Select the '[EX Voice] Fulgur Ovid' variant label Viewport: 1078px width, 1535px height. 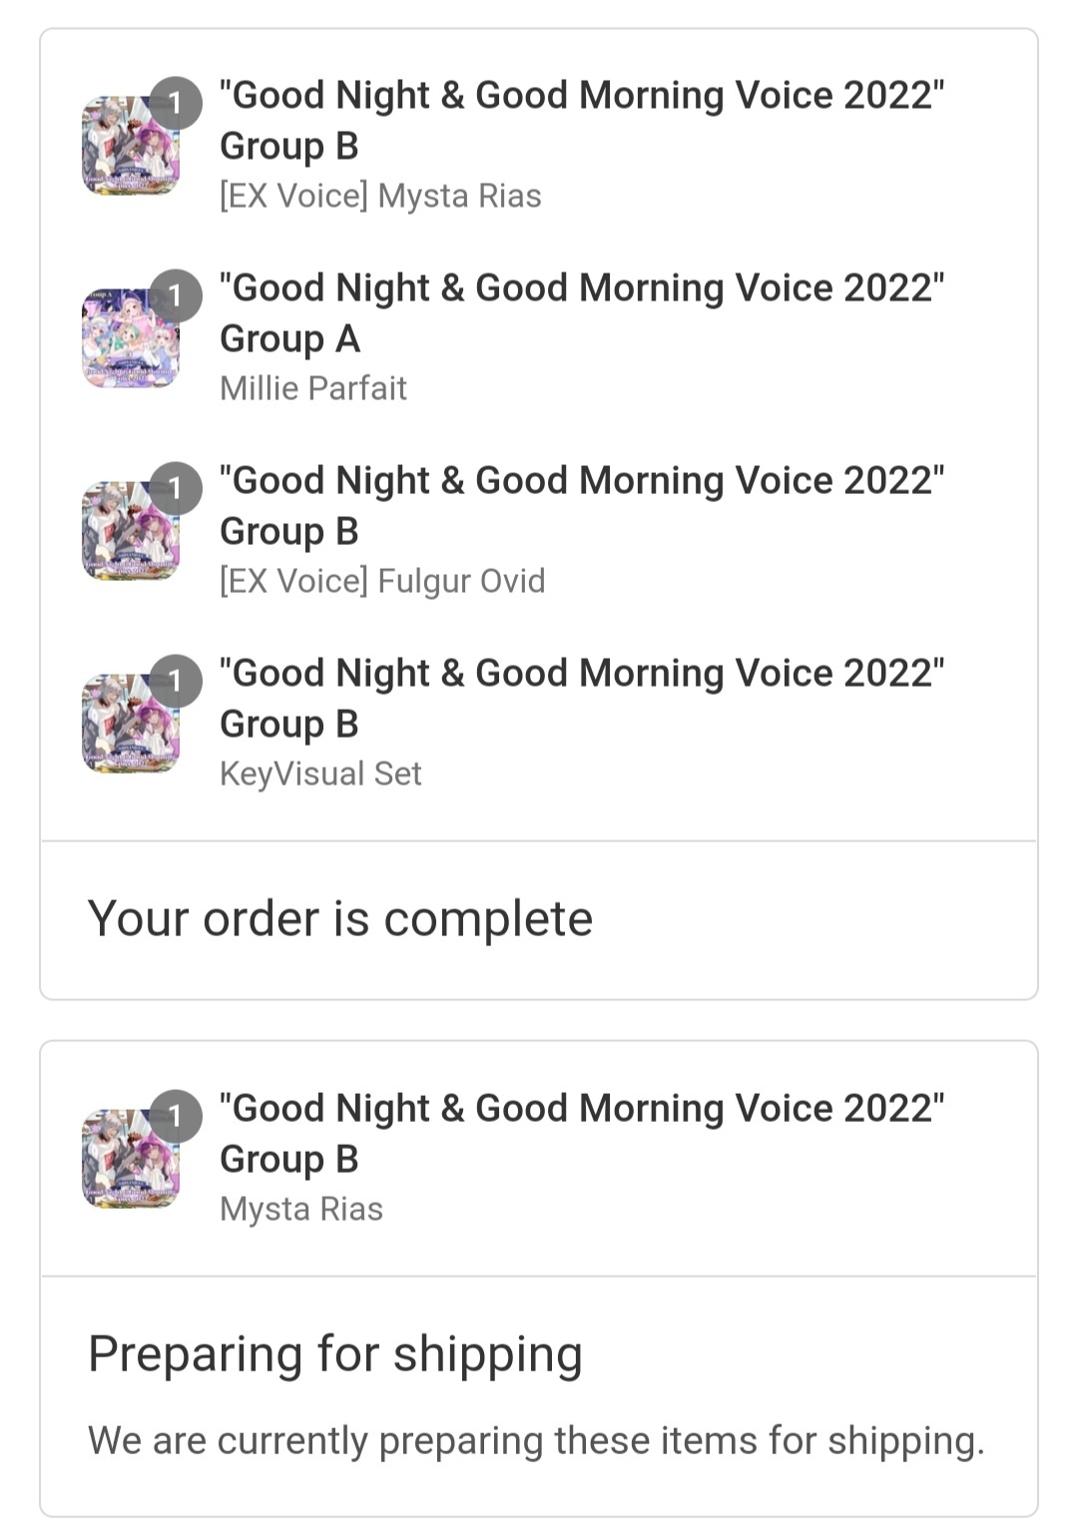pos(382,581)
